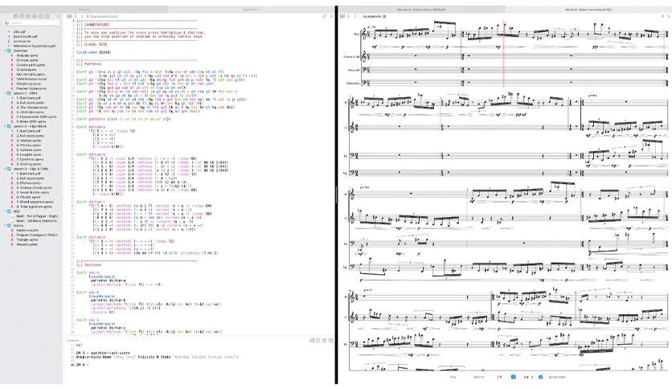Viewport: 672px width, 389px height.
Task: Click the code editor's panel layout icon
Action: coord(69,16)
